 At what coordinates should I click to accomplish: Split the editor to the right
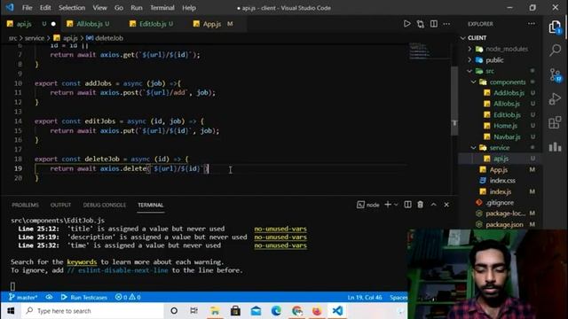tap(434, 24)
